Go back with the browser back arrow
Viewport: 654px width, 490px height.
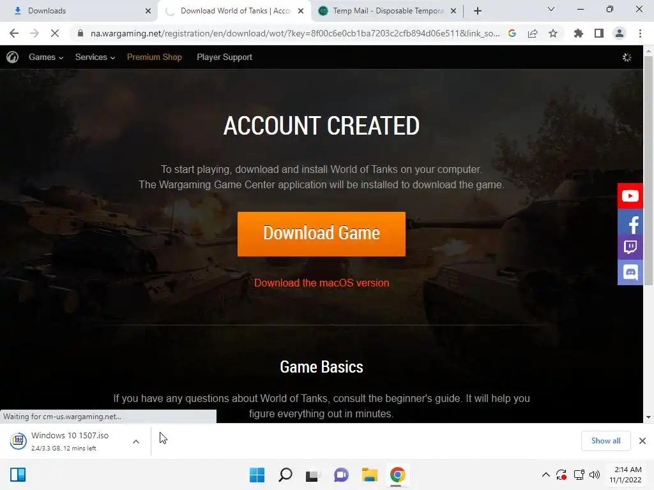point(14,33)
